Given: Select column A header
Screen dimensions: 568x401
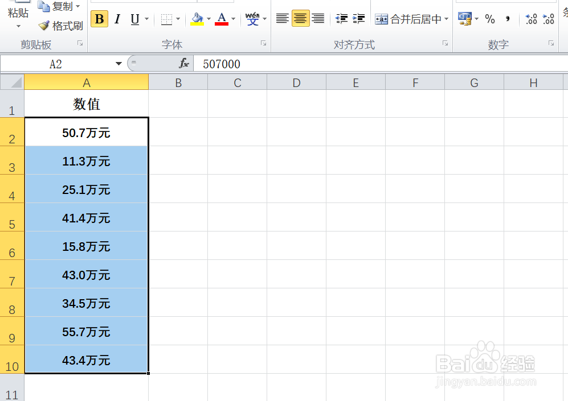Looking at the screenshot, I should tap(86, 82).
